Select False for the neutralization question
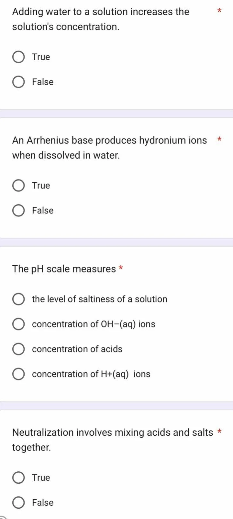Screen dimensions: 233x519 point(18,502)
